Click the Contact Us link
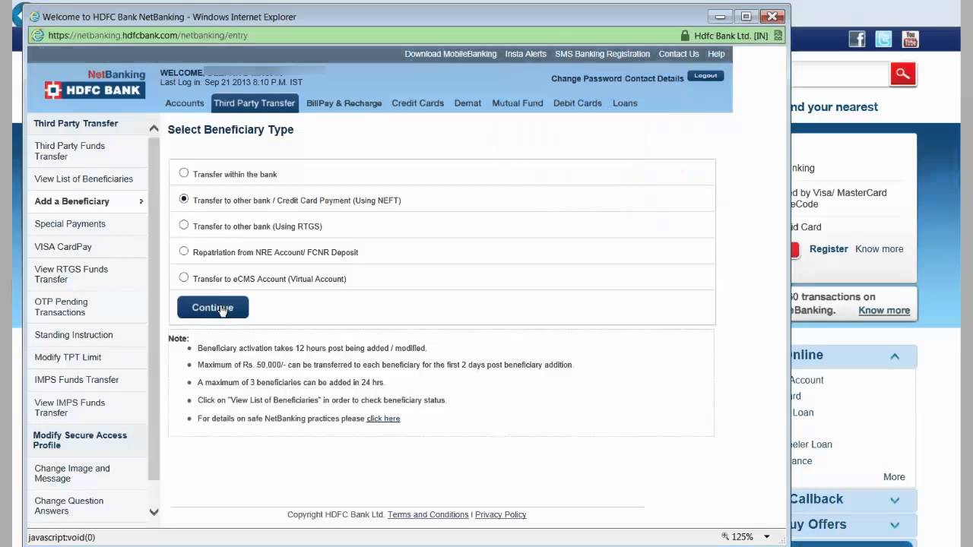Screen dimensions: 973x547 (x=679, y=54)
